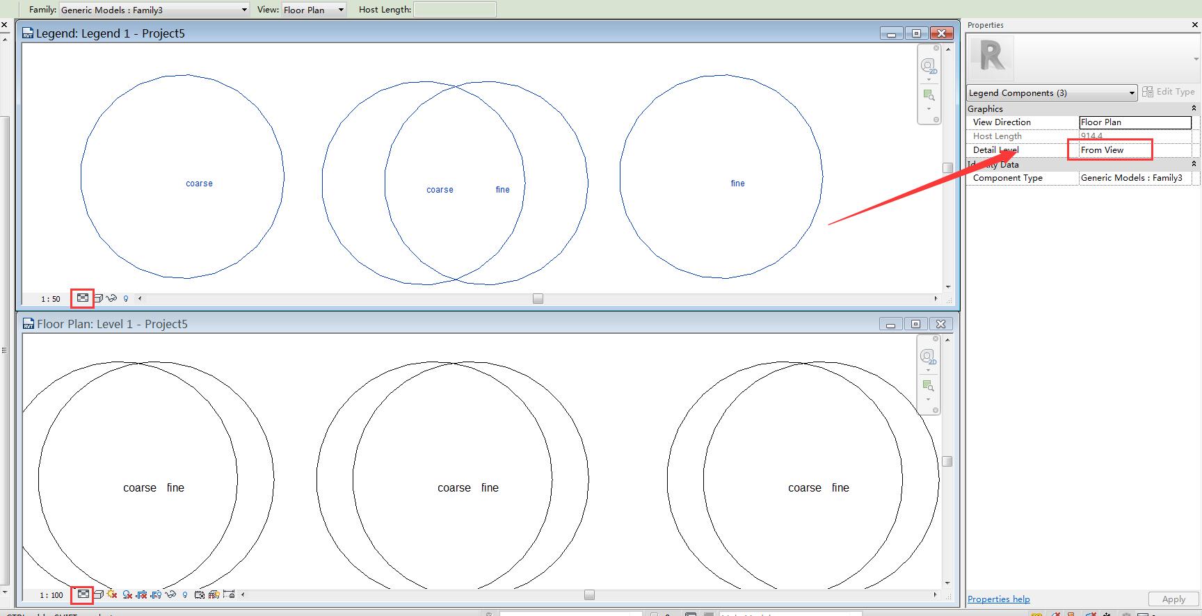The height and width of the screenshot is (616, 1202).
Task: Click Temporary View Properties icon in Floor Plan
Action: coord(200,594)
